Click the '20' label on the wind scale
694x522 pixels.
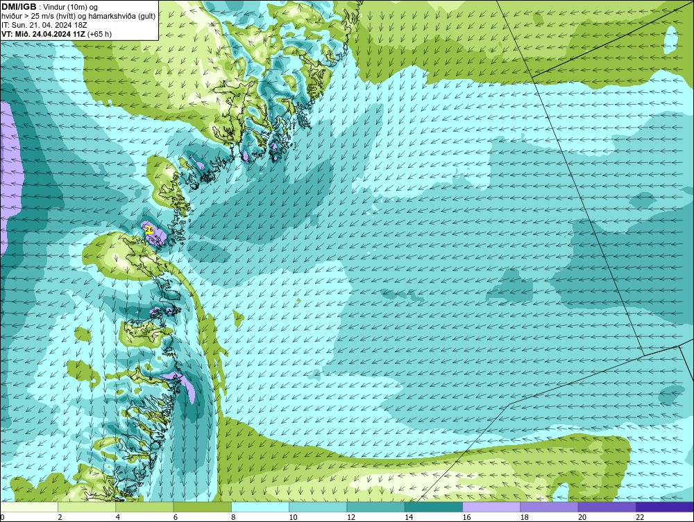pos(582,518)
